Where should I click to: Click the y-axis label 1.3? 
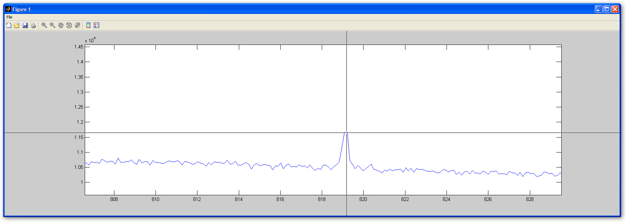coord(80,92)
